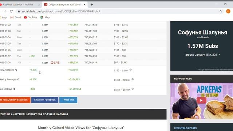Play the network video thumbnail
Viewport: 233px width, 131px height.
201,100
